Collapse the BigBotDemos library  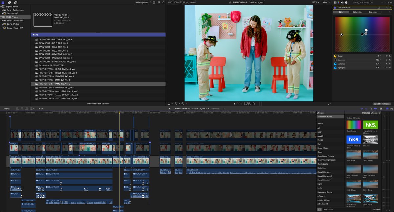pos(1,6)
